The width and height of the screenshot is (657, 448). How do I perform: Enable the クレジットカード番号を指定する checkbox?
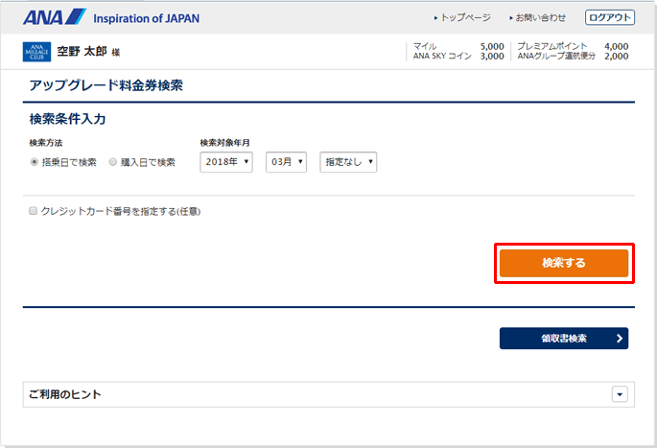tap(34, 211)
